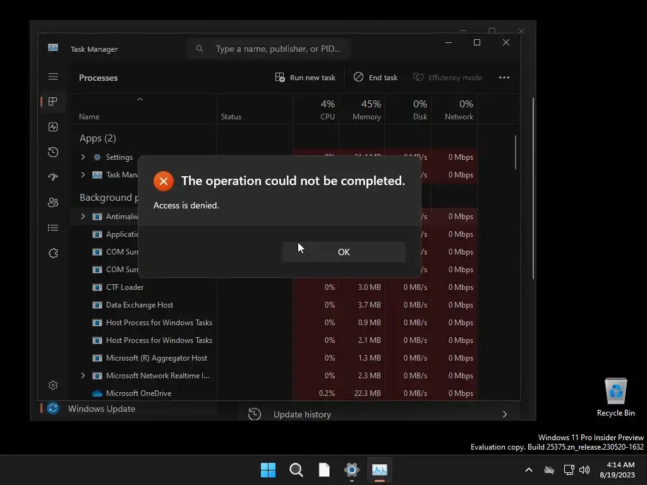The height and width of the screenshot is (485, 647).
Task: Select the CTF Loader process icon
Action: (x=97, y=287)
